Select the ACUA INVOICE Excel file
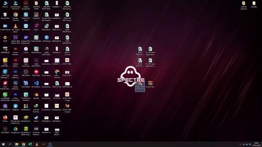262x147 pixels. 140,62
